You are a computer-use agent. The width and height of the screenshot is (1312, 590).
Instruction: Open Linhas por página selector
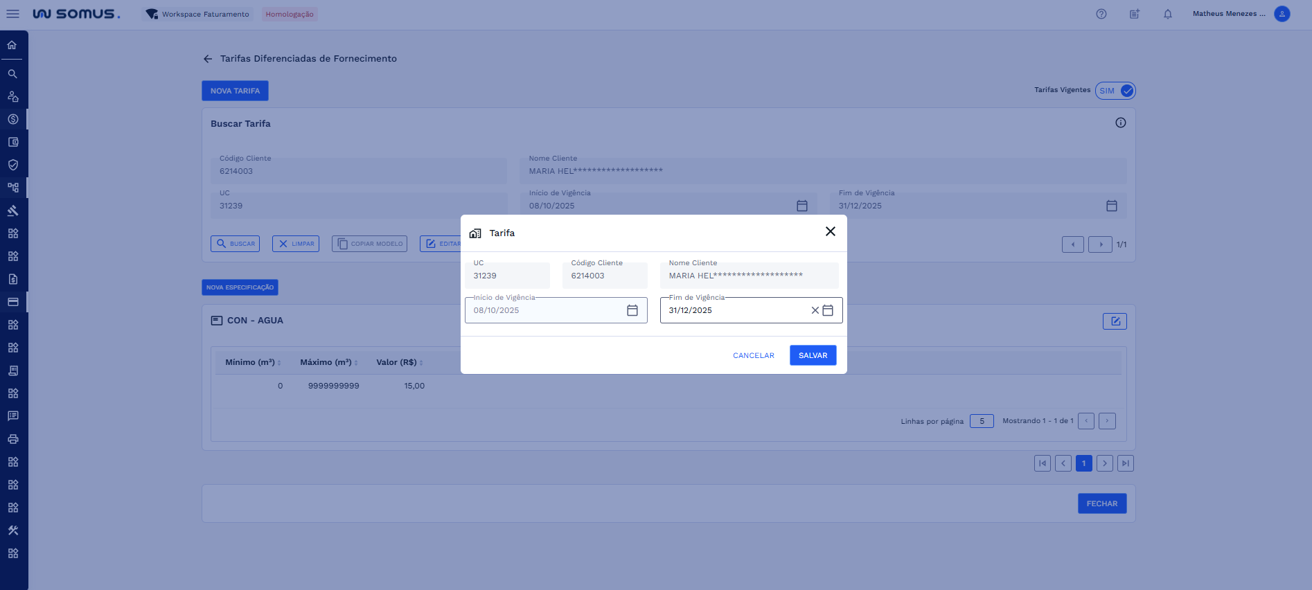[981, 421]
